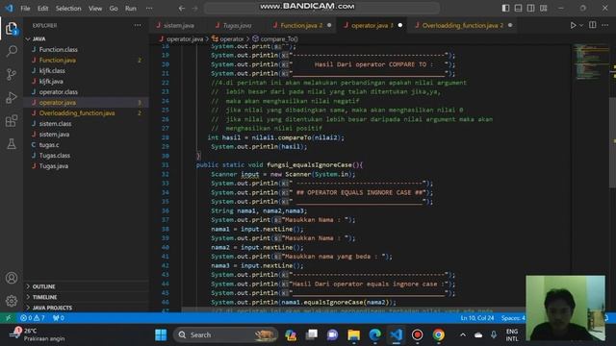This screenshot has width=616, height=346.
Task: Open the Go menu
Action: [x=114, y=8]
